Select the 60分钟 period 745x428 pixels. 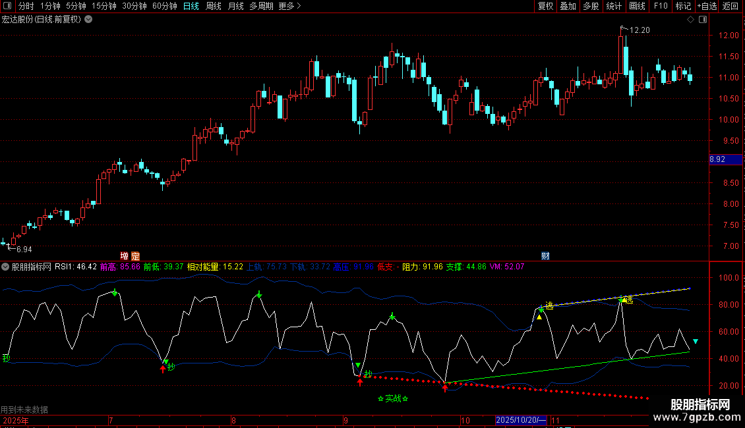pos(165,6)
